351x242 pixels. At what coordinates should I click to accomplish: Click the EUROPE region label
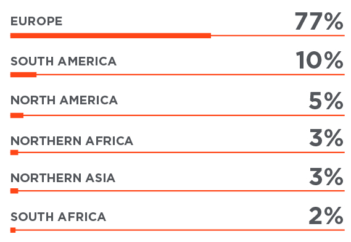click(36, 21)
